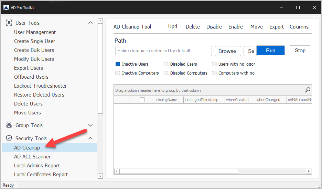The height and width of the screenshot is (189, 322).
Task: Click the grid search magnifier icon
Action: click(308, 90)
